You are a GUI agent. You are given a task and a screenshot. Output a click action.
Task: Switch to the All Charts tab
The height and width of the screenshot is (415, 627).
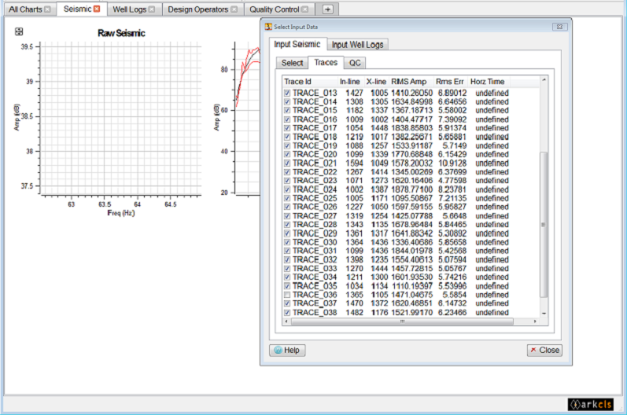[x=25, y=9]
